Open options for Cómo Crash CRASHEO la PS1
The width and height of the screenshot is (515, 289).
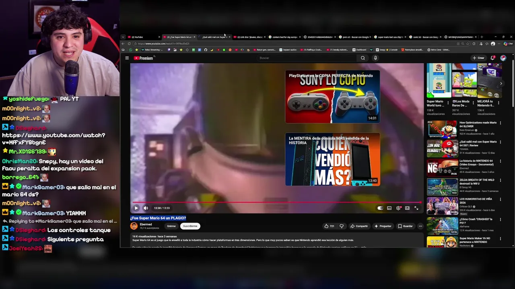[x=501, y=220]
